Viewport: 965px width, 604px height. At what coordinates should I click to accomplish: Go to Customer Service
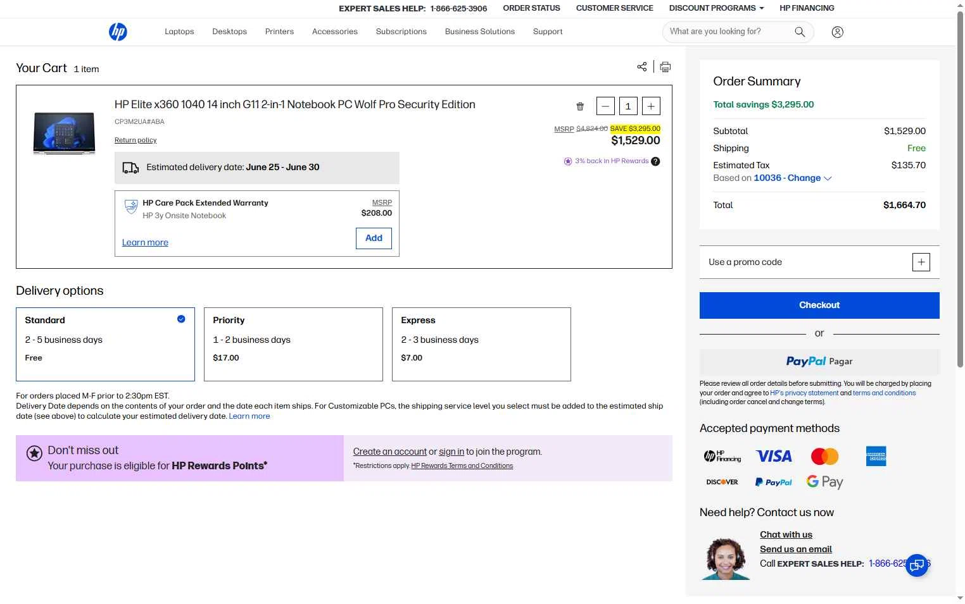click(x=614, y=8)
